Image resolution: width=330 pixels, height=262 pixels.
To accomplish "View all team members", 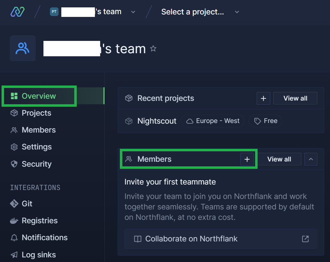I will point(279,159).
